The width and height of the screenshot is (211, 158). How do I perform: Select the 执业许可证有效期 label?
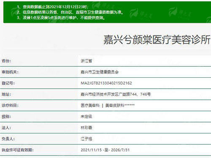point(18,150)
